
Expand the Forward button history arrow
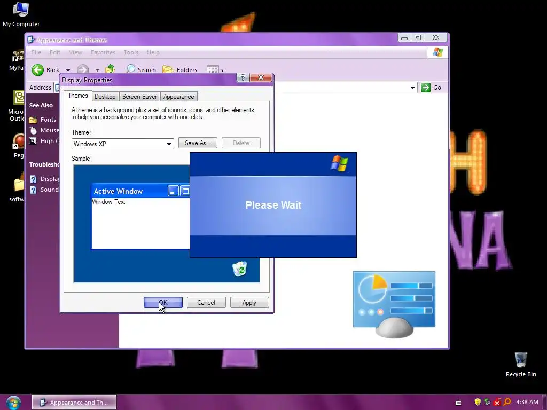[x=97, y=70]
